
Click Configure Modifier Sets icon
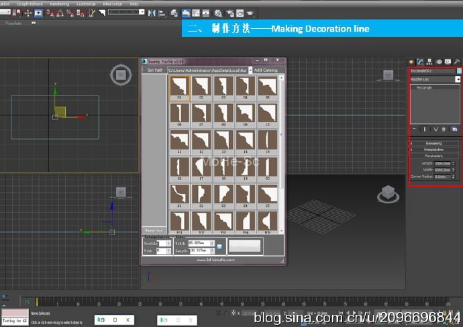(x=455, y=128)
